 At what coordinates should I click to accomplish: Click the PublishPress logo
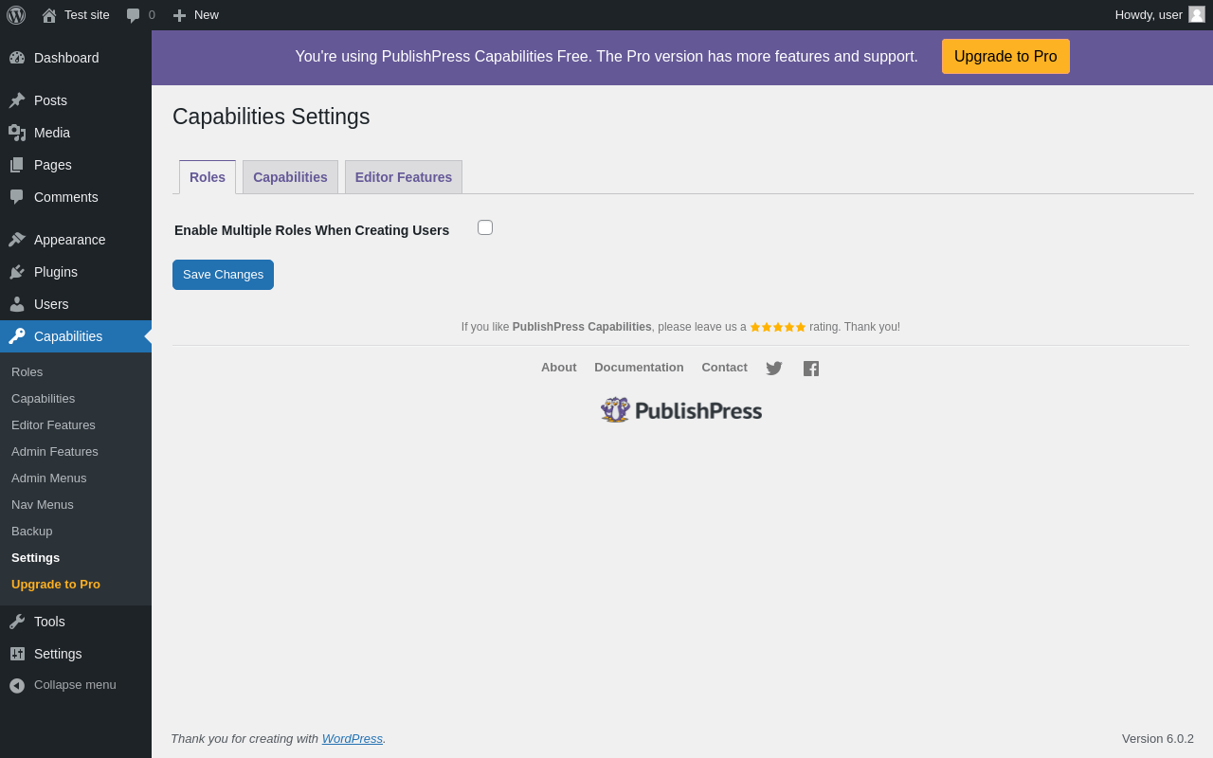click(x=681, y=410)
